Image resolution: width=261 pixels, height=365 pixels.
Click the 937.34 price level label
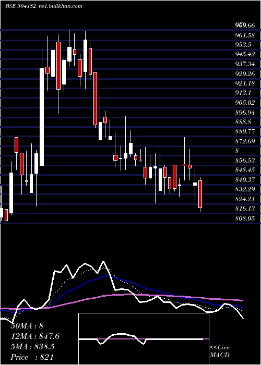click(x=245, y=64)
